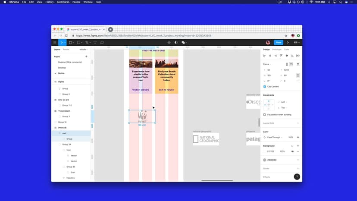Toggle Layer visibility eye icon
The image size is (357, 201).
(x=297, y=137)
